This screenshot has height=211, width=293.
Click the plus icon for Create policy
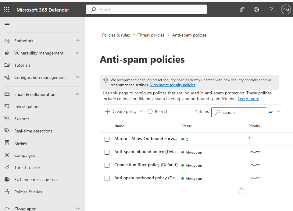[x=107, y=111]
